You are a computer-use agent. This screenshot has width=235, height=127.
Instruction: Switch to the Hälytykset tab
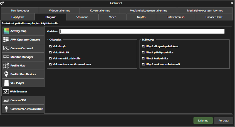click(18, 17)
